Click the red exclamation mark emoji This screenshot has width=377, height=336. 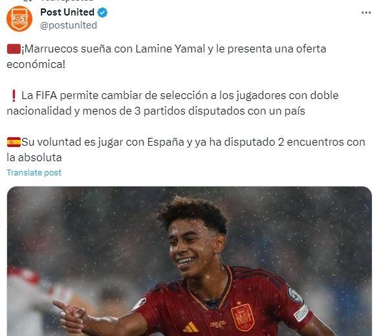point(14,96)
